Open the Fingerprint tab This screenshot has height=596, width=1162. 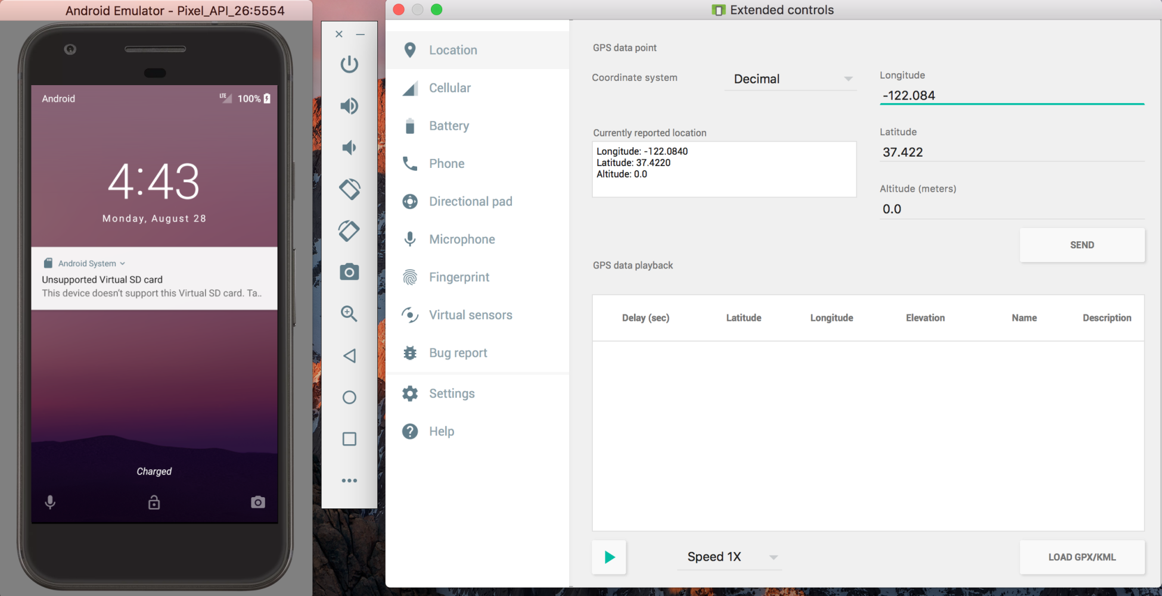click(x=477, y=277)
